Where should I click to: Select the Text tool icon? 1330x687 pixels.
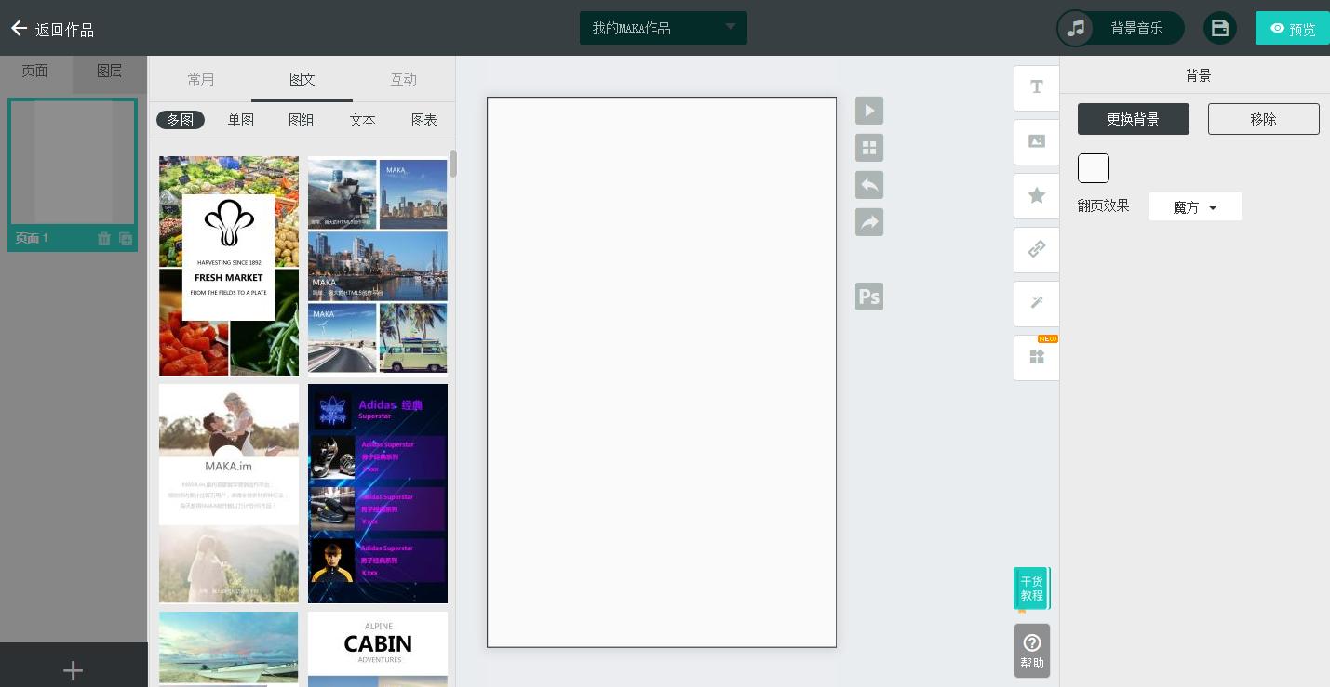[x=1036, y=87]
